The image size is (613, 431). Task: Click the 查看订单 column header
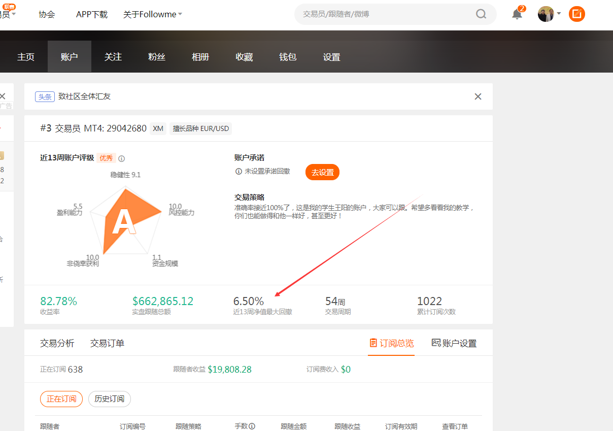(455, 426)
